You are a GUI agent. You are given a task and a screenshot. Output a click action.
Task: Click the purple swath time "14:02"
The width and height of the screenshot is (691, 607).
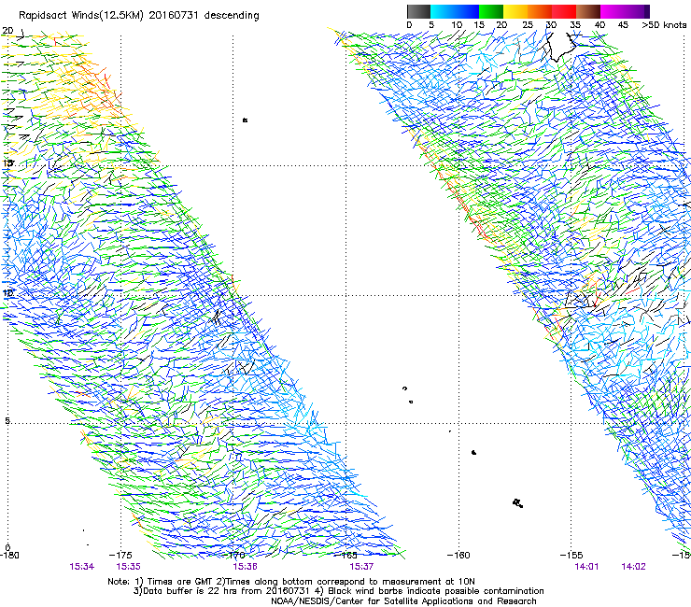(x=633, y=567)
